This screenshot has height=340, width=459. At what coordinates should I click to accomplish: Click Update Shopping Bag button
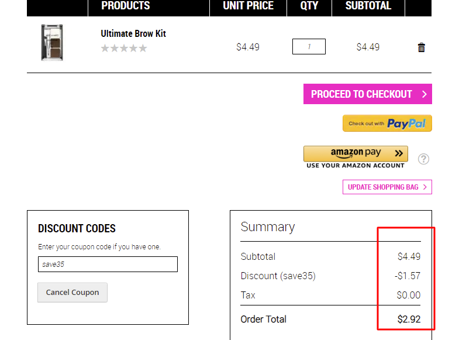click(387, 187)
